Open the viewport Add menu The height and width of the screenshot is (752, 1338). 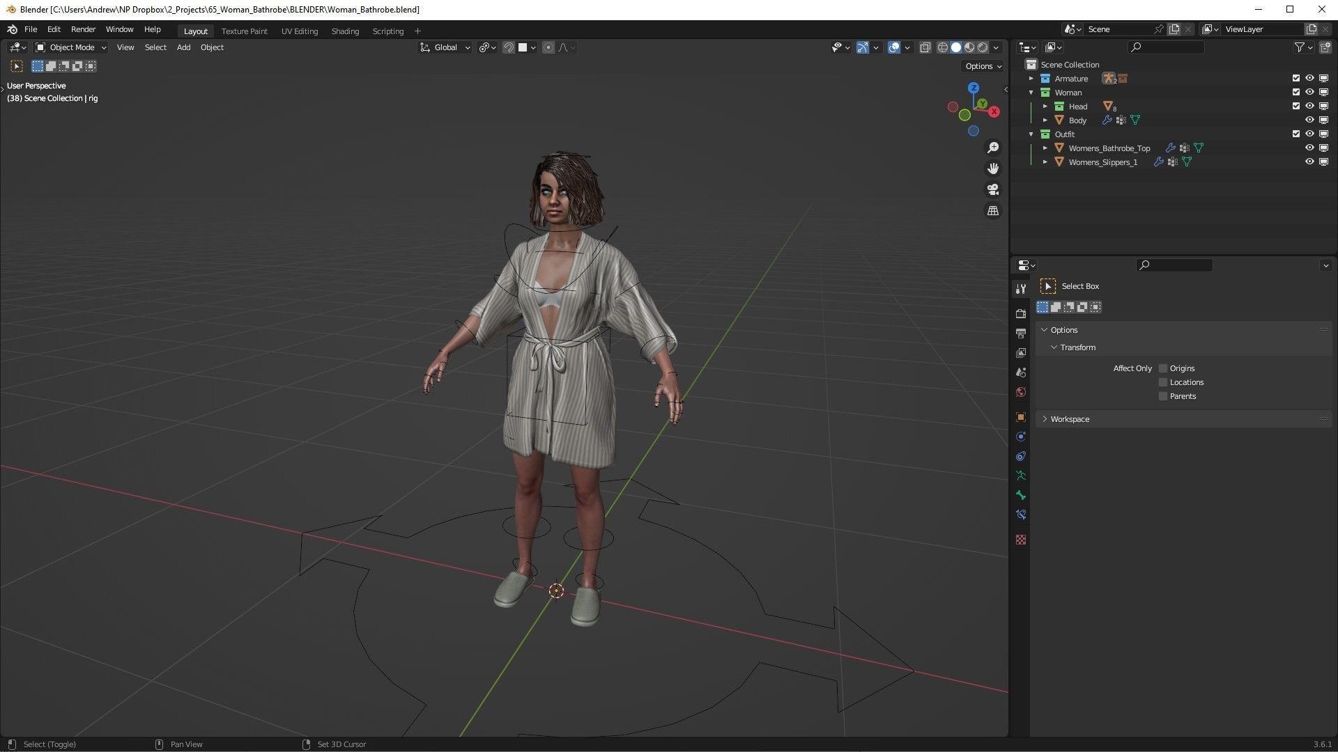pyautogui.click(x=183, y=47)
